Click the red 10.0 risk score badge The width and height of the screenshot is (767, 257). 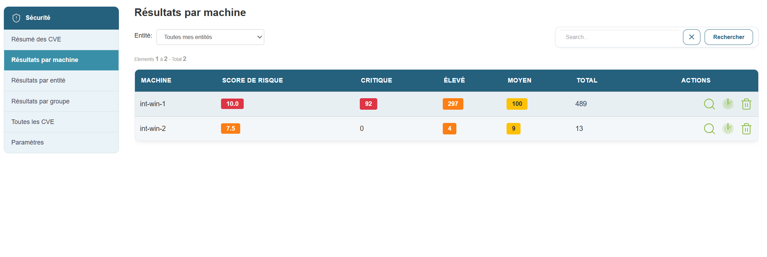[232, 104]
